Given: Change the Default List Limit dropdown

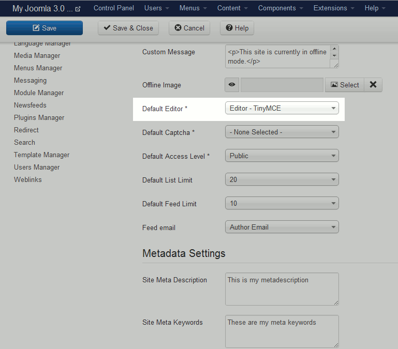Looking at the screenshot, I should click(282, 180).
